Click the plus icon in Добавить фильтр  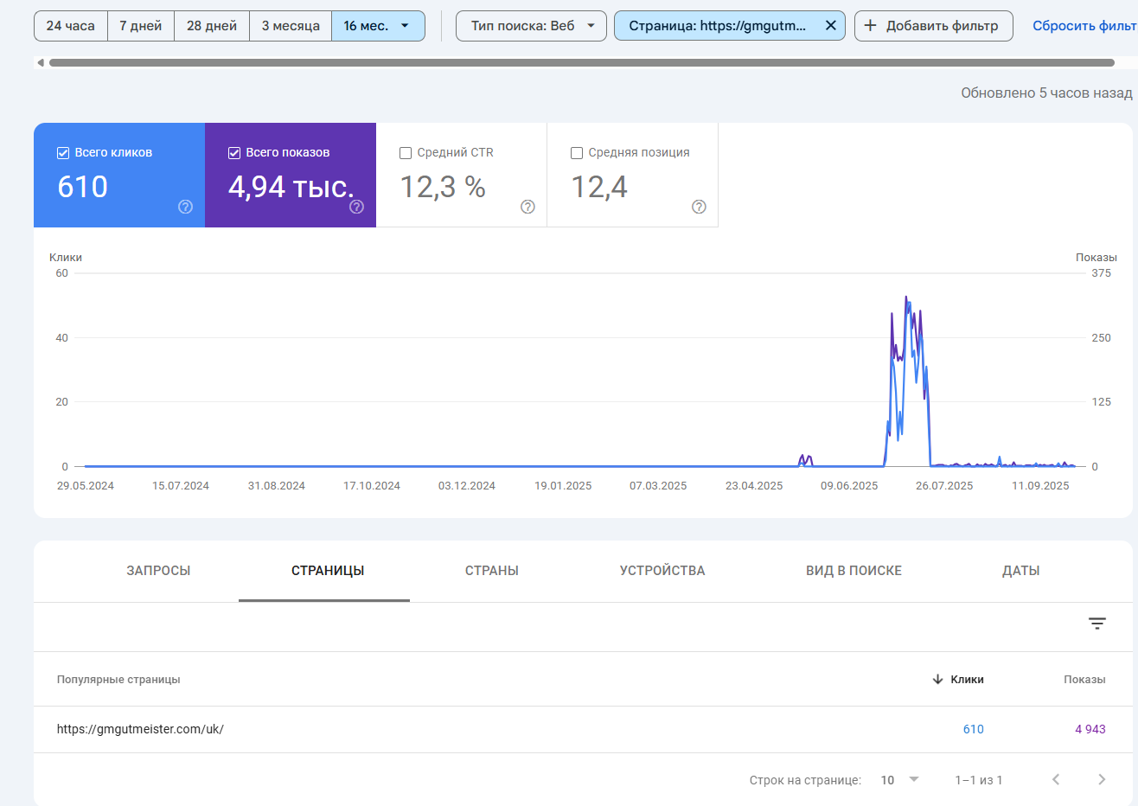pos(870,26)
